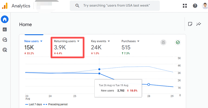The width and height of the screenshot is (208, 108).
Task: Click the Help question mark icon
Action: 195,6
